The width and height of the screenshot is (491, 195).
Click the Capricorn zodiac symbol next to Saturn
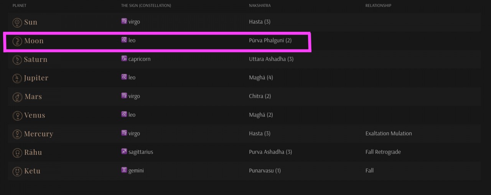pyautogui.click(x=124, y=58)
